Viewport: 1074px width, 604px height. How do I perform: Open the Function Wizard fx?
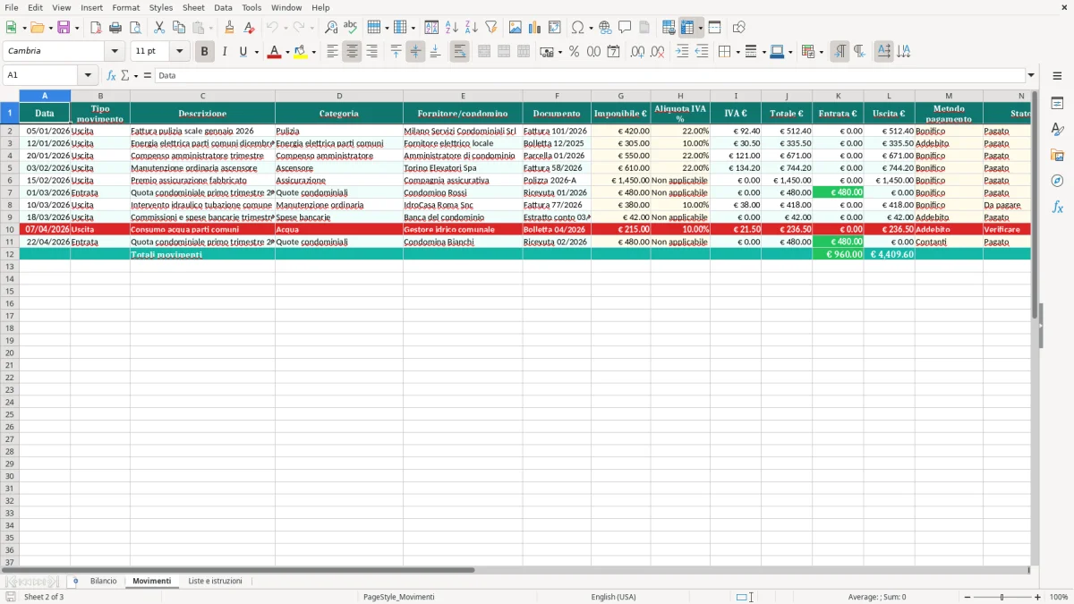click(111, 75)
